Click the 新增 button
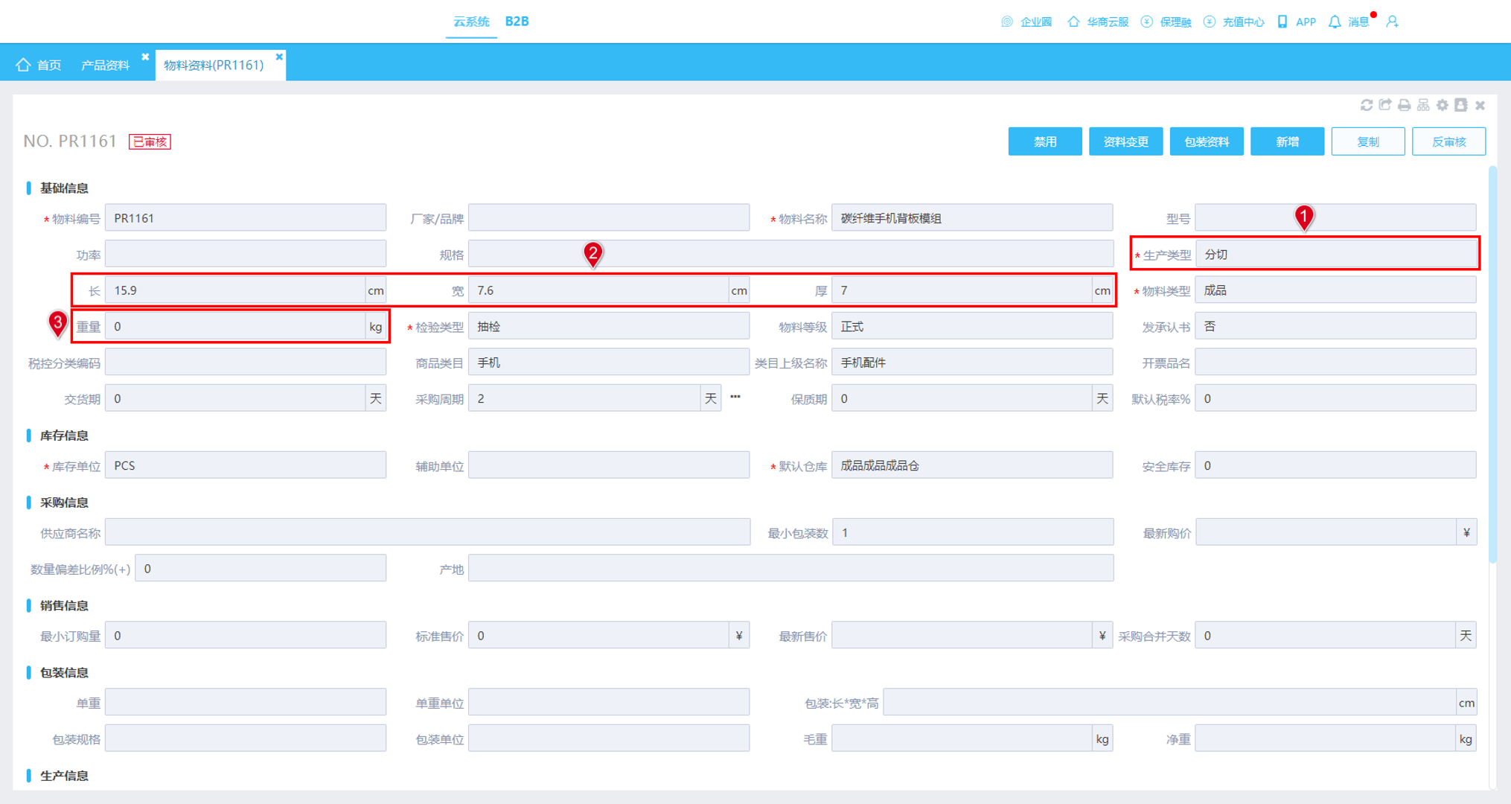 tap(1287, 141)
